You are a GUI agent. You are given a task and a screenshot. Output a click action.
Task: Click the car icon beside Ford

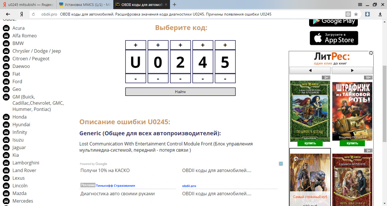(6, 81)
